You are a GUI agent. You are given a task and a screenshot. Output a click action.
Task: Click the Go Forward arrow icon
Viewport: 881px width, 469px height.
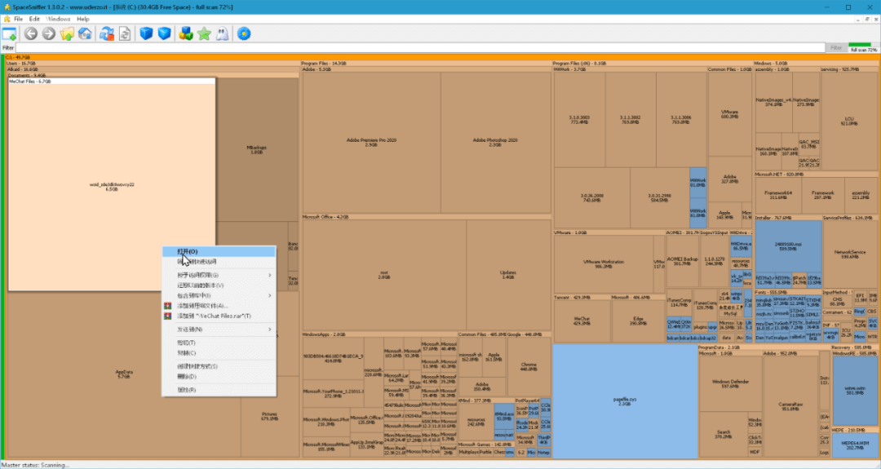pyautogui.click(x=49, y=33)
